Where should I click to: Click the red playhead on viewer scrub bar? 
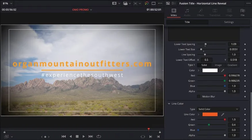pyautogui.click(x=149, y=129)
